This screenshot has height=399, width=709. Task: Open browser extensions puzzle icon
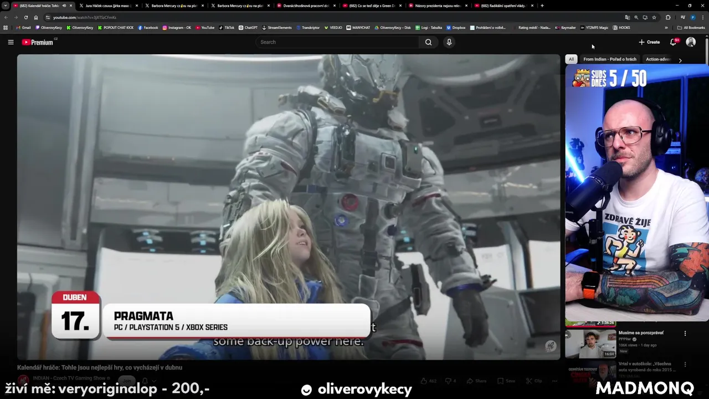(668, 17)
